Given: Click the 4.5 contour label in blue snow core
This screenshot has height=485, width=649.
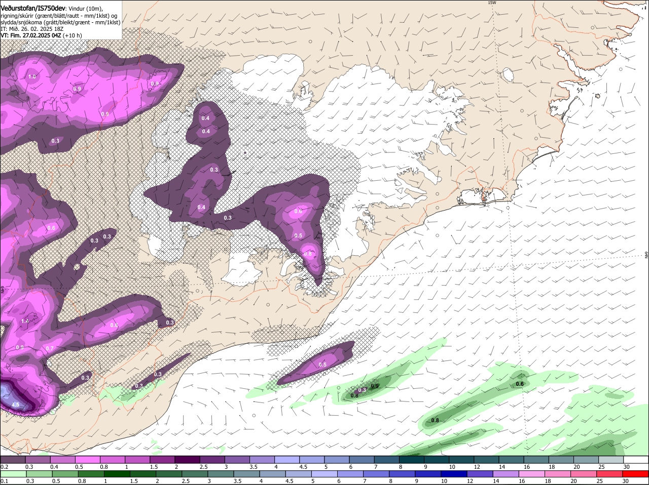Looking at the screenshot, I should (x=15, y=405).
